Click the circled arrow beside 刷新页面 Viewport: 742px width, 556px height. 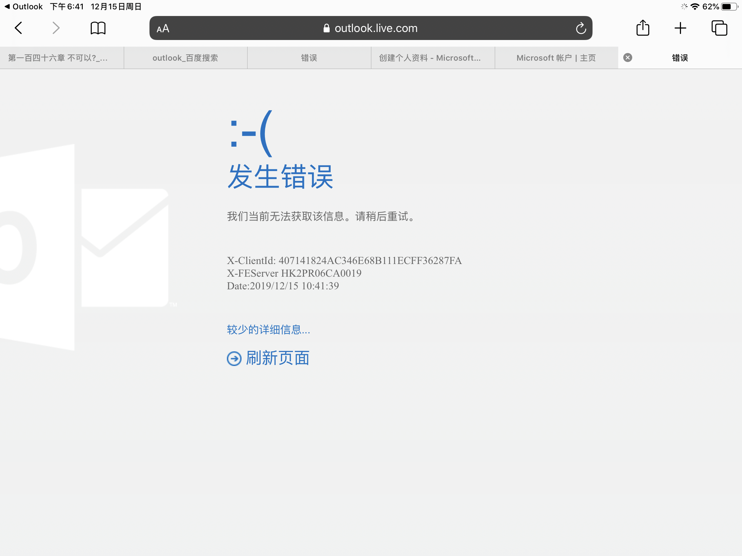click(x=234, y=359)
